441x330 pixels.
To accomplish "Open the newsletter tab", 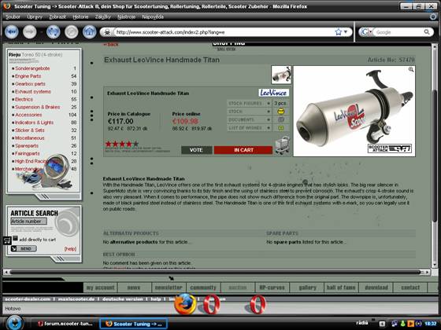I will point(169,288).
